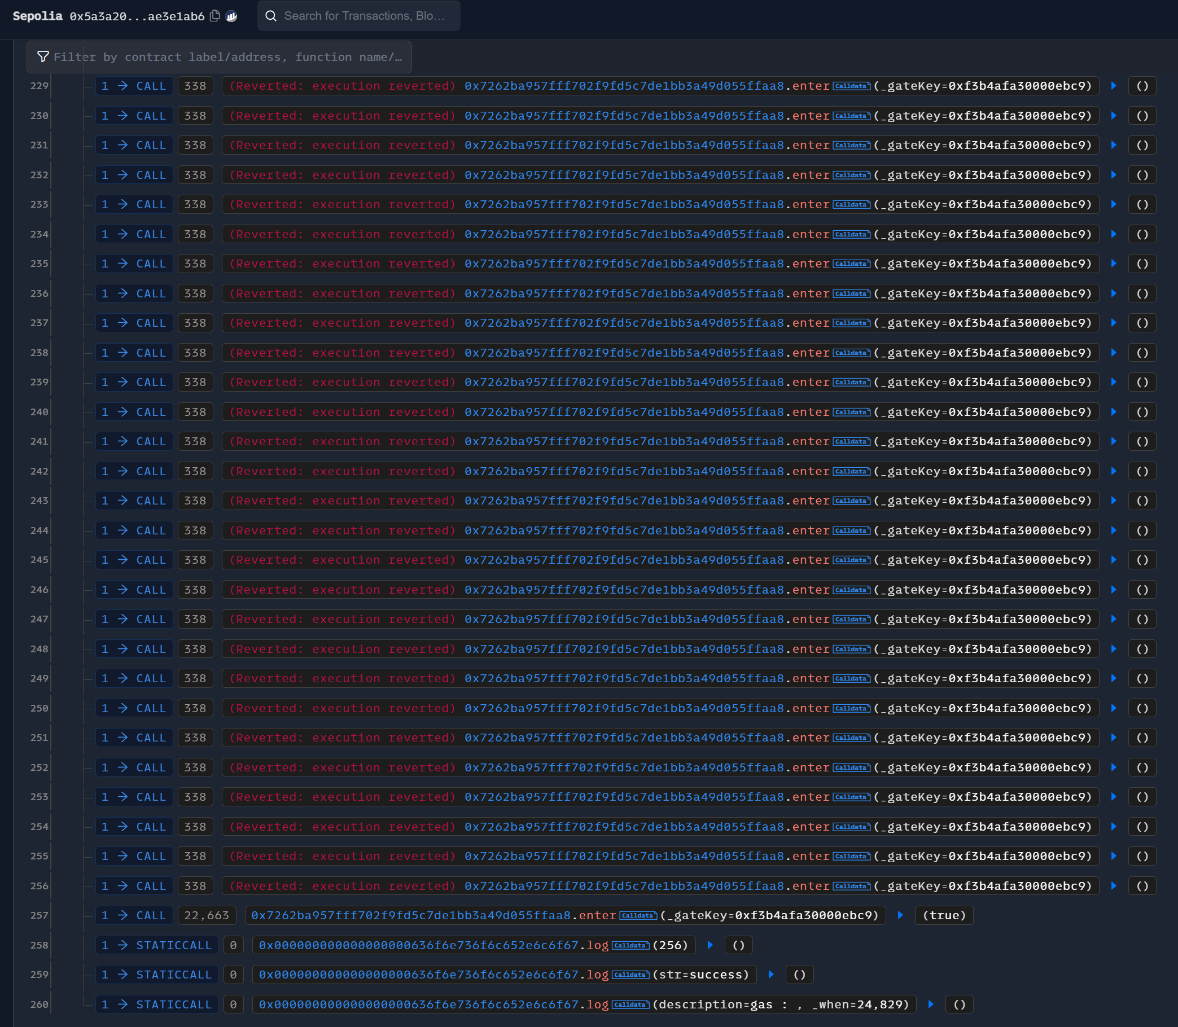
Task: Copy the transaction hash with copy icon
Action: [x=215, y=16]
